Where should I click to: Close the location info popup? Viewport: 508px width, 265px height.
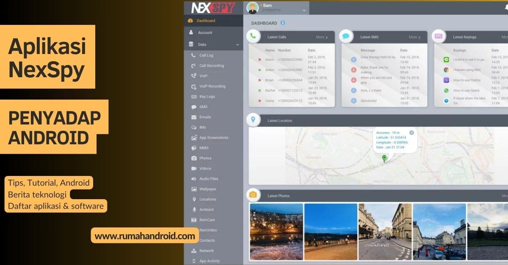411,132
